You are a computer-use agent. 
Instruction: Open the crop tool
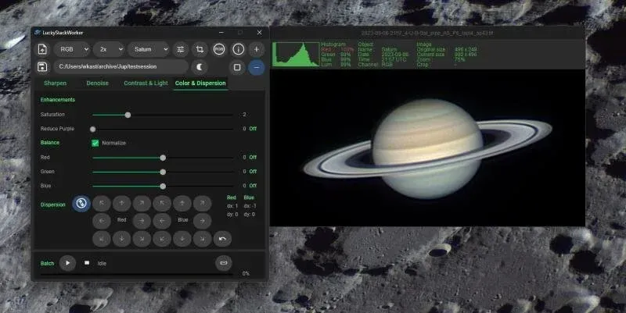[x=200, y=49]
